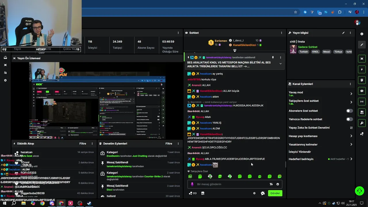This screenshot has width=368, height=207.
Task: Open the Shazam browser extension
Action: [x=305, y=12]
